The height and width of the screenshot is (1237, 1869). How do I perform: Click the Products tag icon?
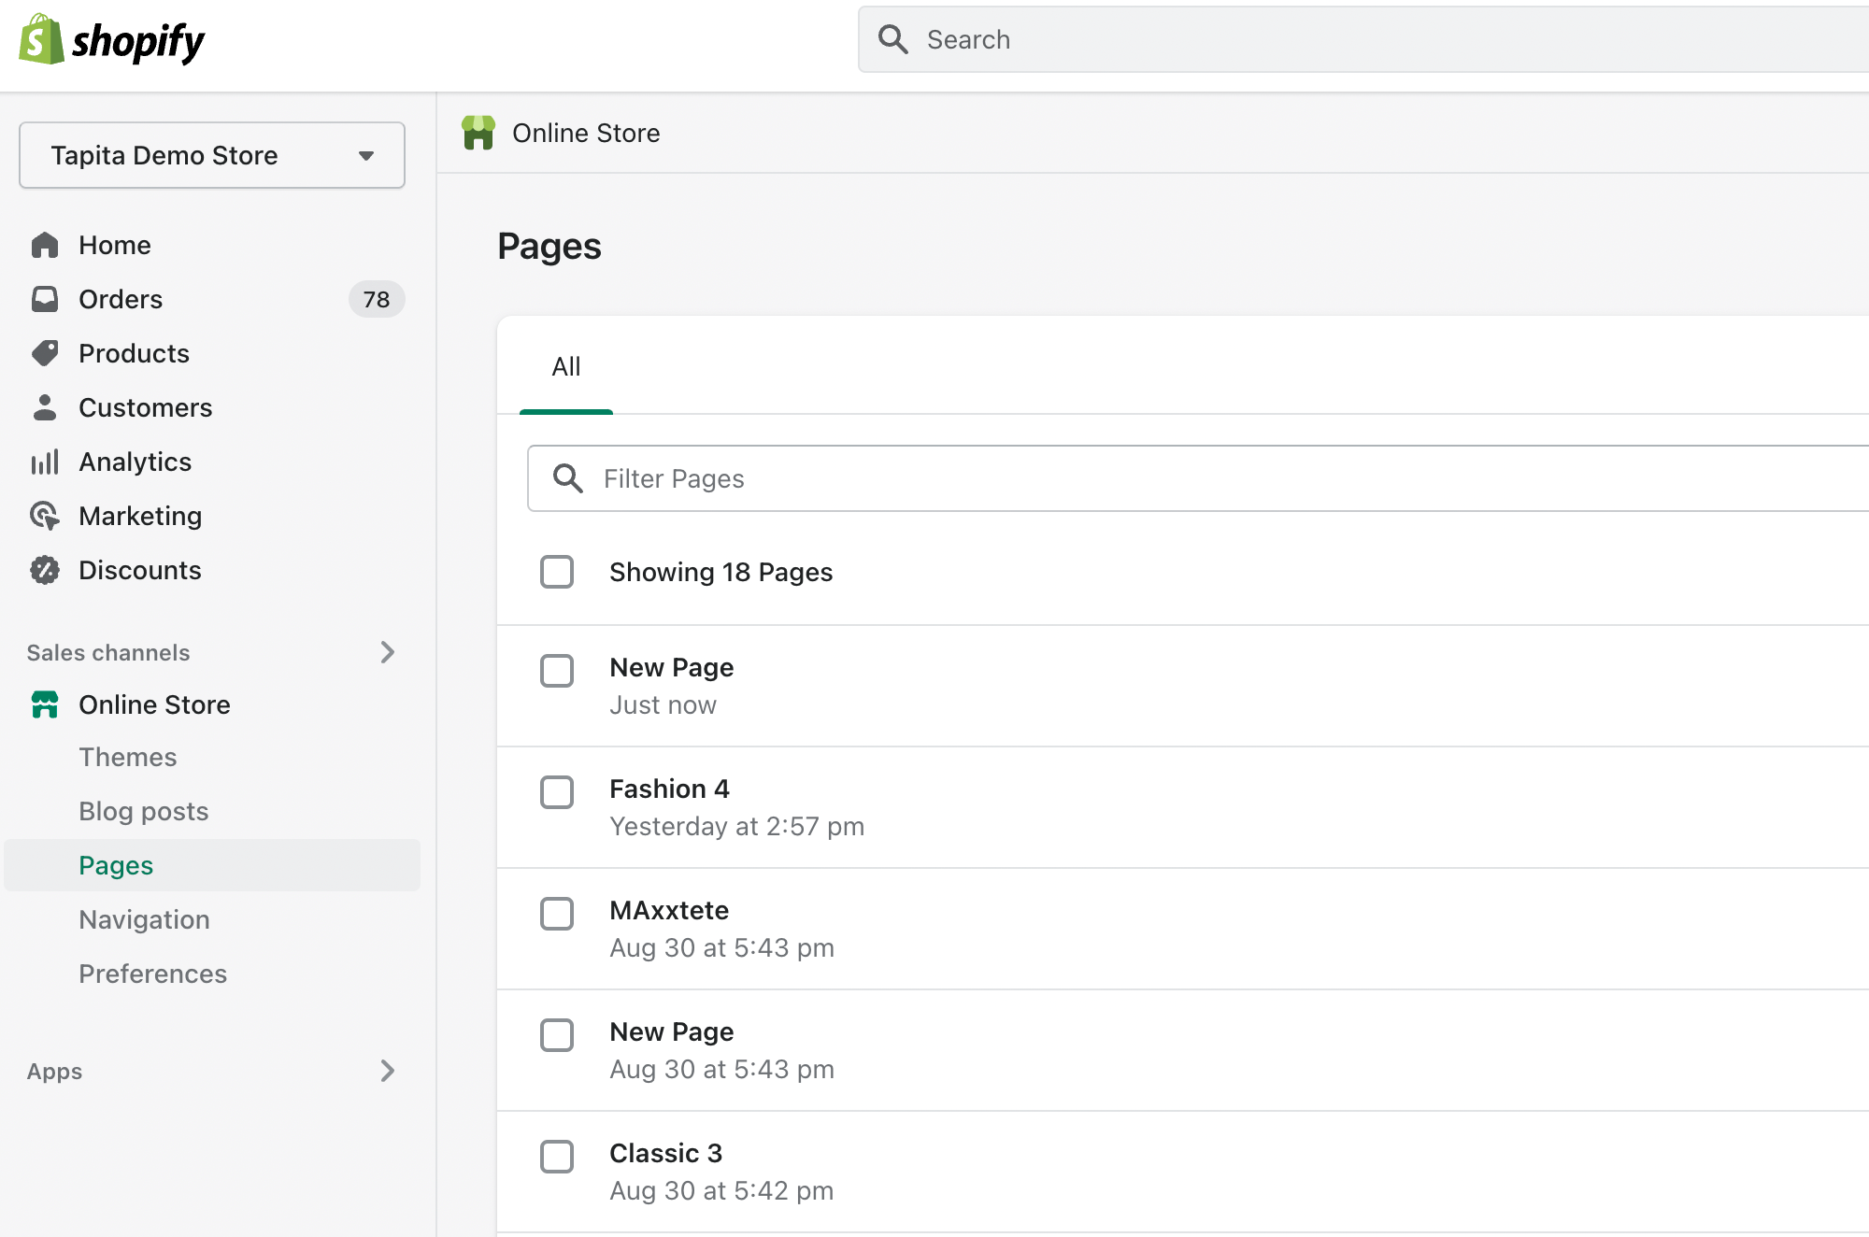[x=45, y=353]
